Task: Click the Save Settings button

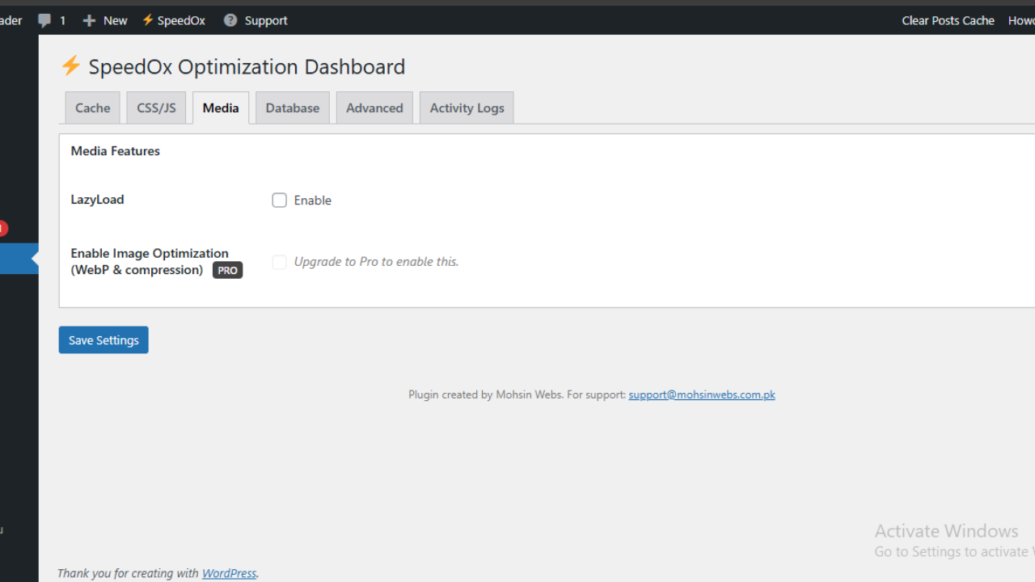Action: click(103, 340)
